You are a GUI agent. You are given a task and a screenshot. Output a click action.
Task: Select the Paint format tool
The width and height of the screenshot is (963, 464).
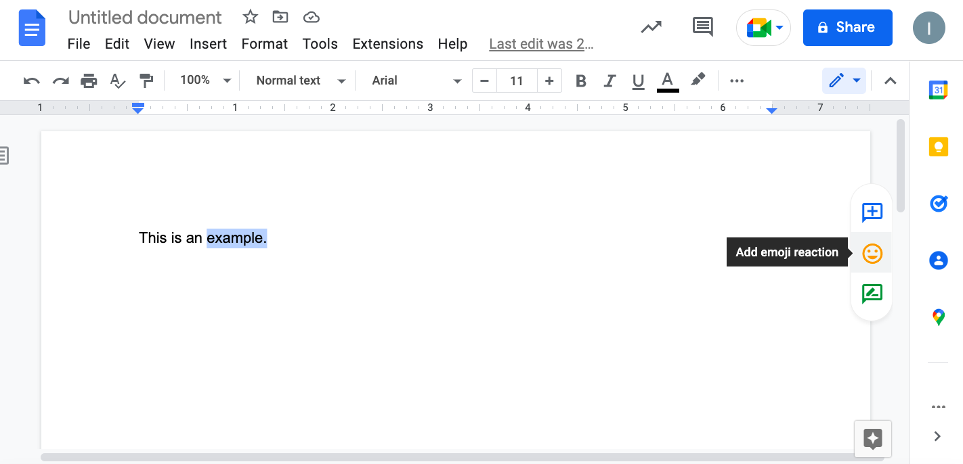(x=146, y=80)
